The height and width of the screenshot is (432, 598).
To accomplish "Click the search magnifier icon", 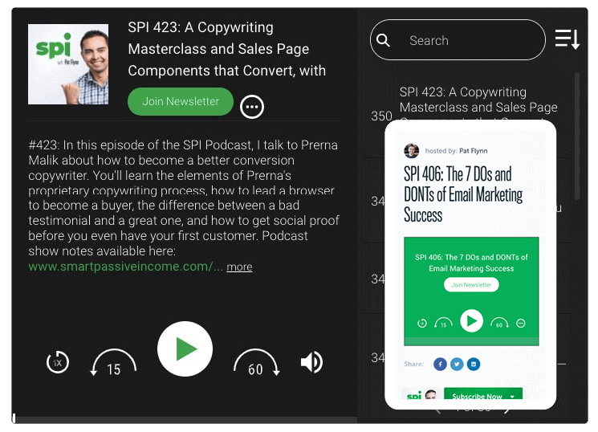I will (383, 40).
